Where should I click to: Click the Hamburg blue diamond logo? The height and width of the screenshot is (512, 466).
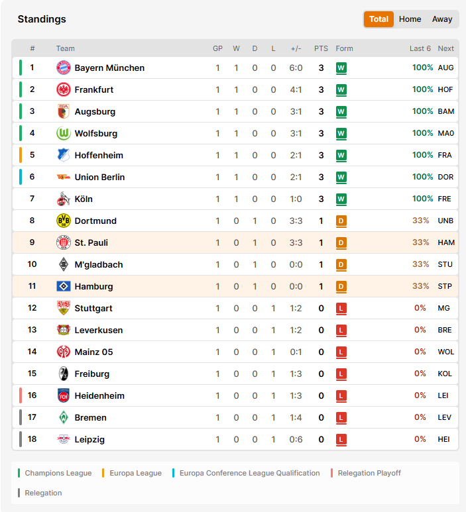[x=64, y=286]
